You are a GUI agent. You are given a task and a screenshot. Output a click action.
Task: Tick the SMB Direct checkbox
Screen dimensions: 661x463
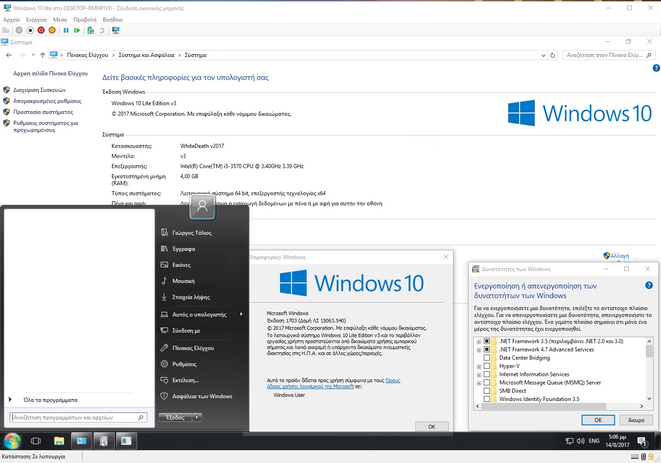click(487, 391)
